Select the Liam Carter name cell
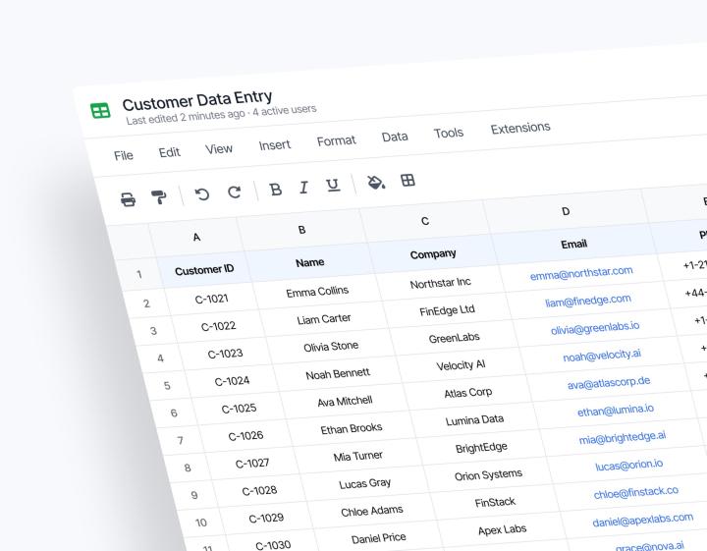707x551 pixels. [x=324, y=319]
